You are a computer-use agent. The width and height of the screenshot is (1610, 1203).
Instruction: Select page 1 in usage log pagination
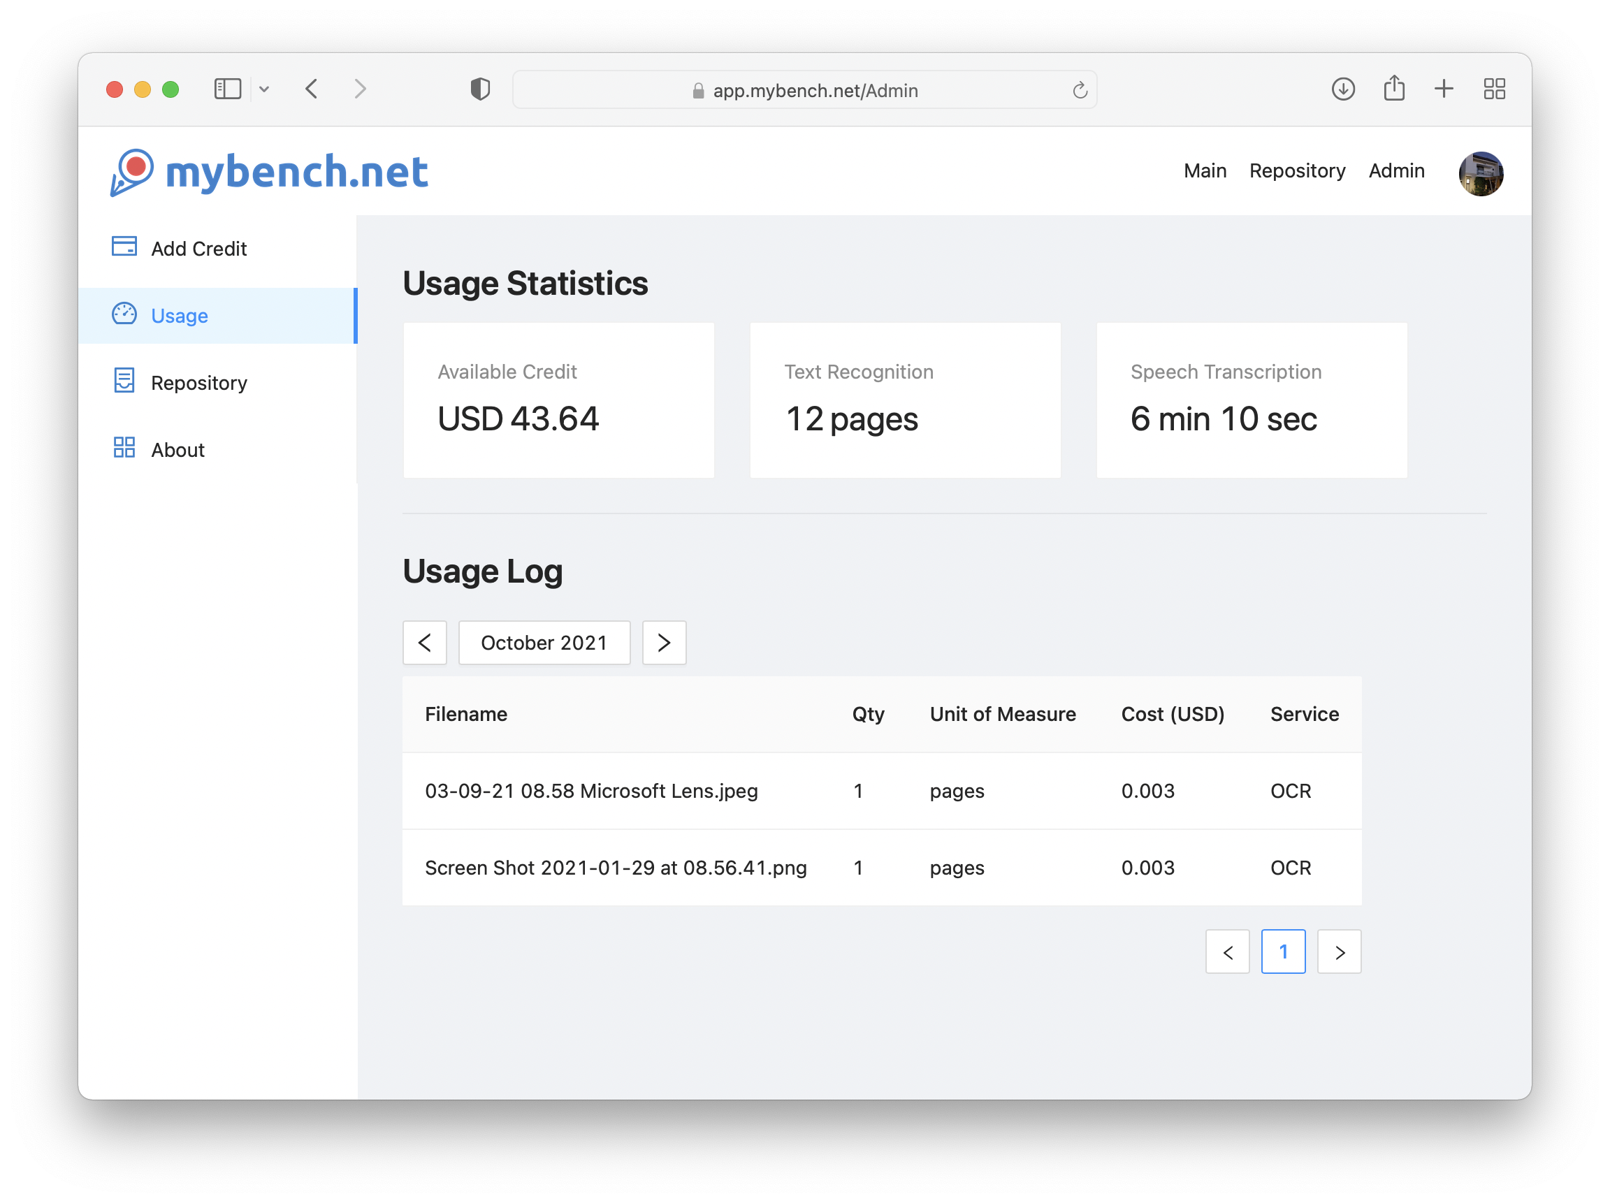pyautogui.click(x=1283, y=952)
